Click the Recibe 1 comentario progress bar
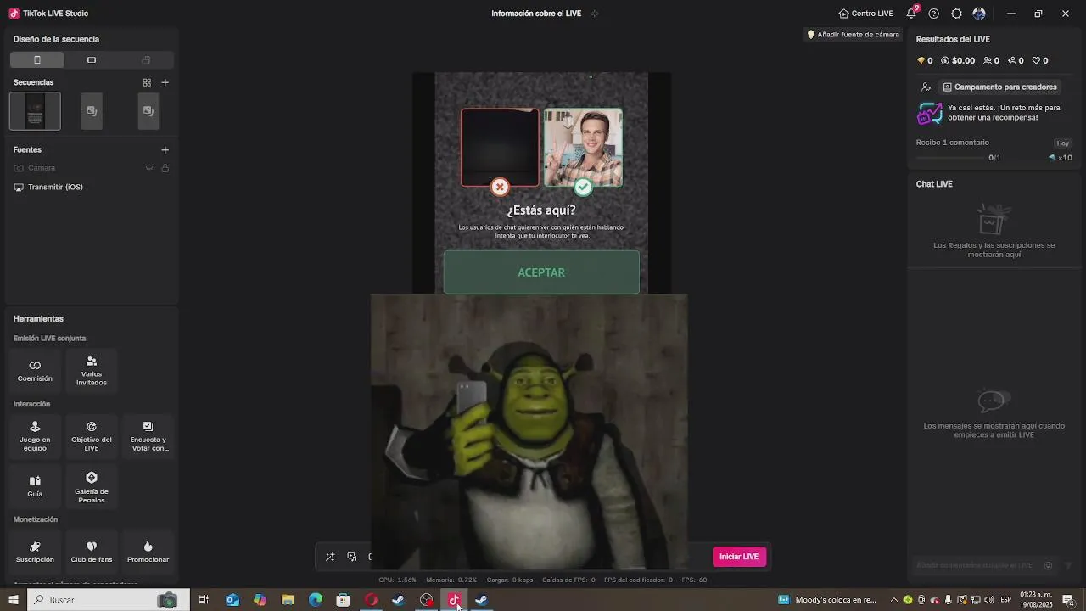Image resolution: width=1086 pixels, height=611 pixels. tap(952, 158)
